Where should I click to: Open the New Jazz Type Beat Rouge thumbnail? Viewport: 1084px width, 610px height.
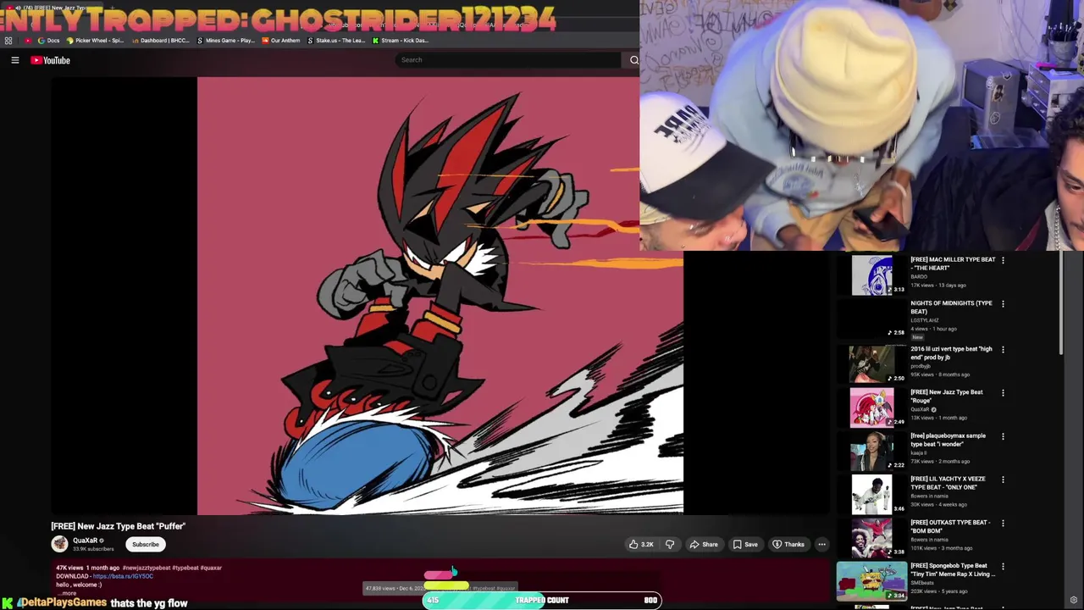click(871, 408)
